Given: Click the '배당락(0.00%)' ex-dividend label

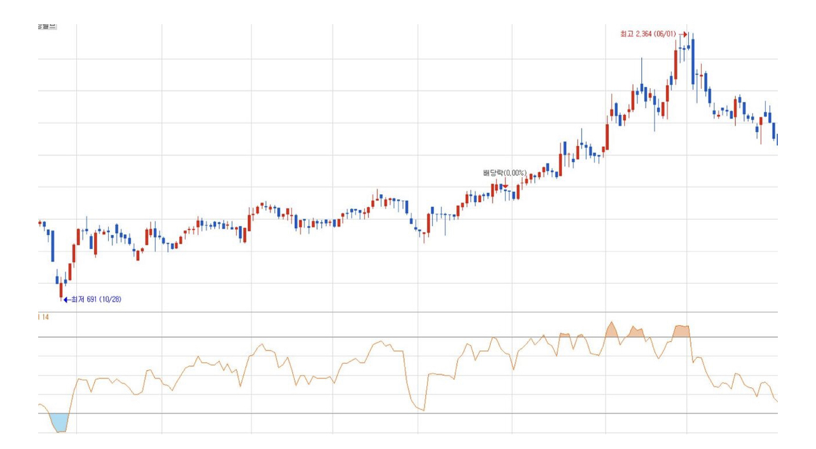Looking at the screenshot, I should coord(505,173).
